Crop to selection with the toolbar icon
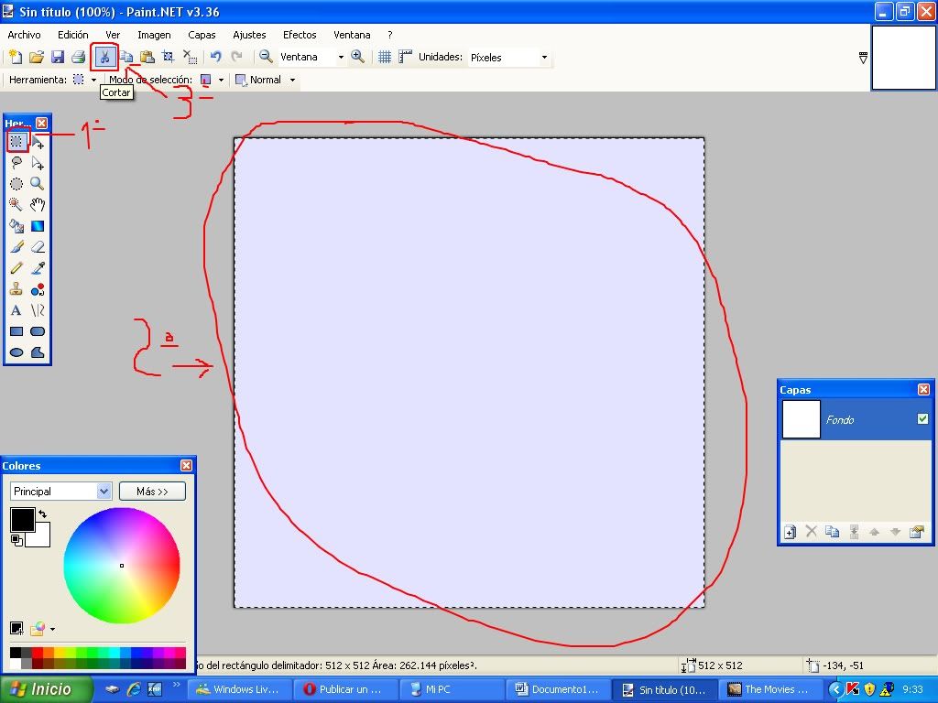 pos(169,57)
